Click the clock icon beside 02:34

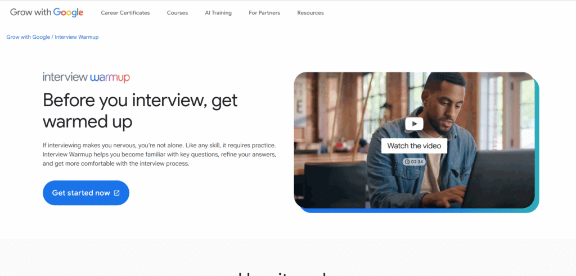[406, 161]
